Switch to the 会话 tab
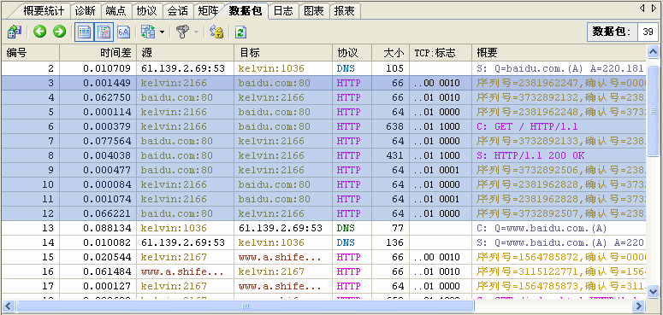Screen dimensions: 663x315 point(178,10)
